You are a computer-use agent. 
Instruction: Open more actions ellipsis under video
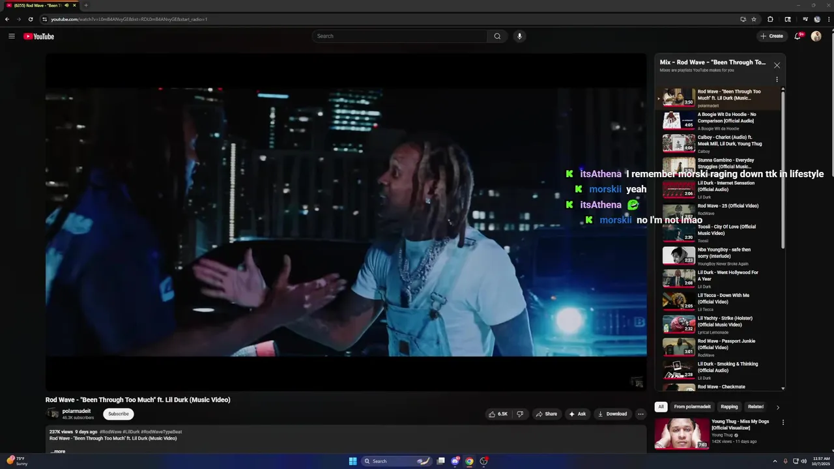pyautogui.click(x=640, y=414)
